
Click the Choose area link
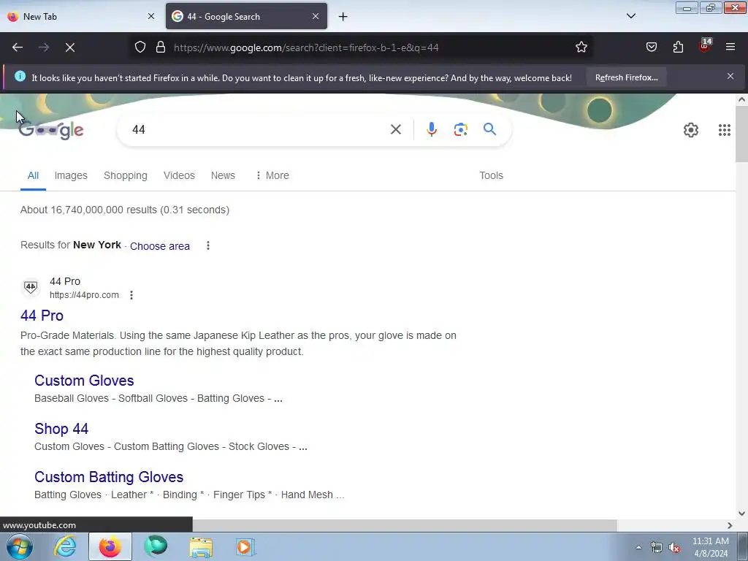(160, 246)
